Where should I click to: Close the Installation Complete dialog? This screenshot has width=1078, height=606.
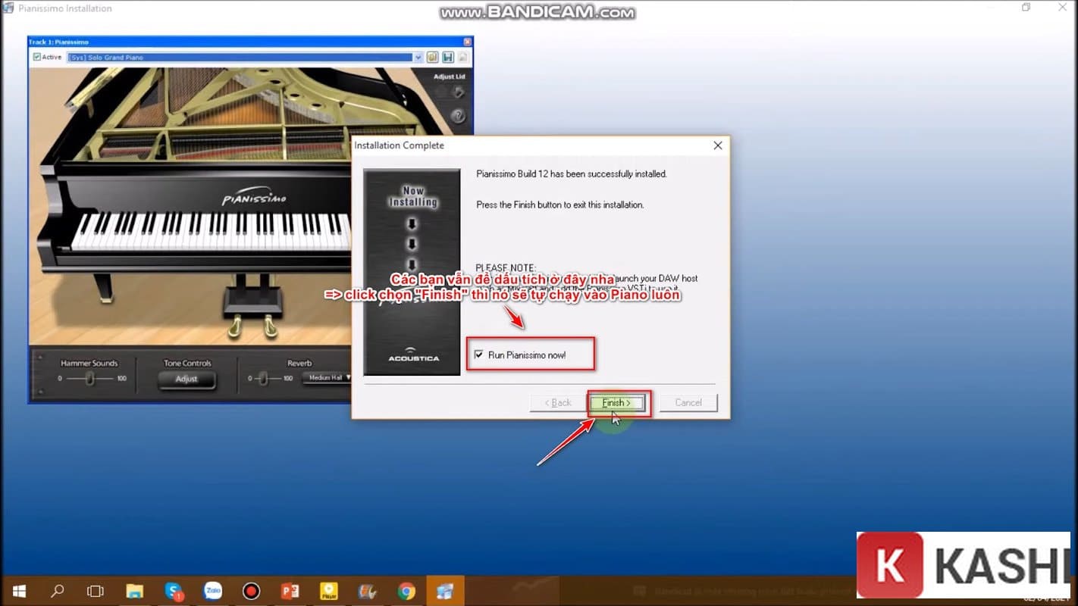point(718,145)
